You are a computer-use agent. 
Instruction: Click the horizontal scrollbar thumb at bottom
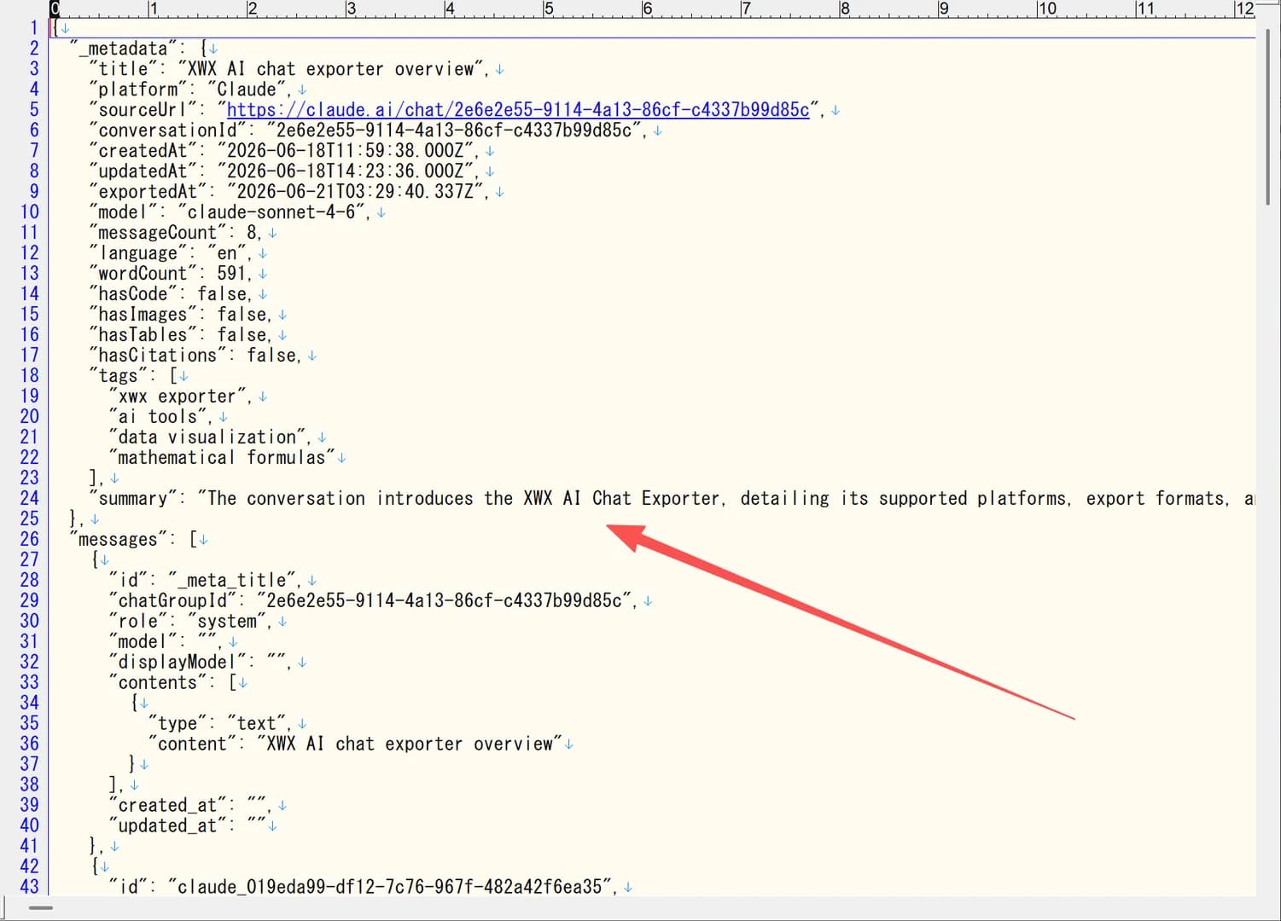coord(41,907)
